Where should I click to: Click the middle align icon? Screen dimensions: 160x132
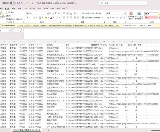coord(67,13)
